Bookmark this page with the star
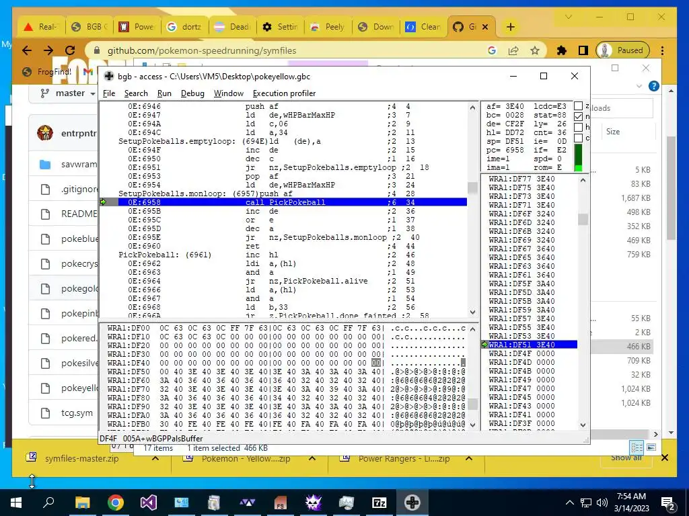This screenshot has width=689, height=516. tap(534, 50)
